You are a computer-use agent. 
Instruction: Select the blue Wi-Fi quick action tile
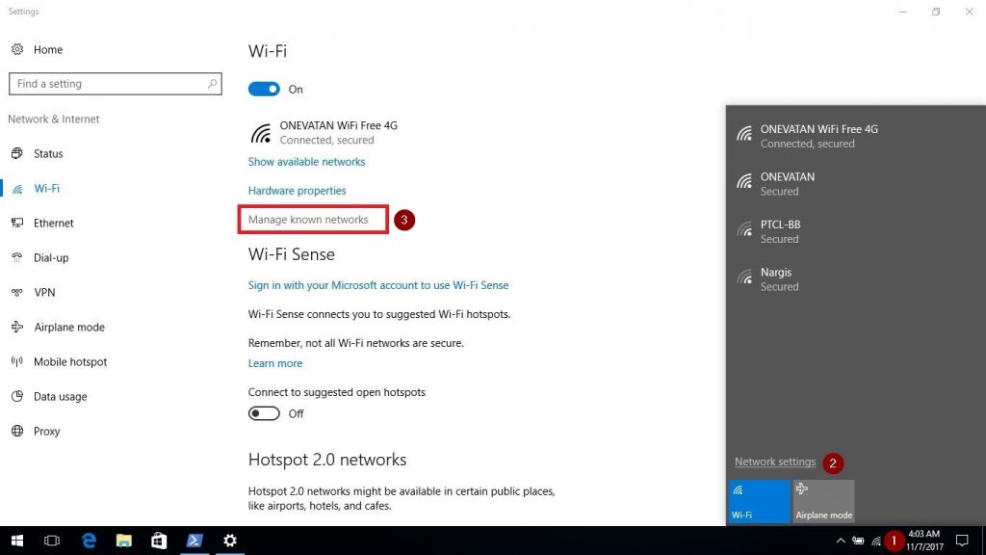(x=759, y=501)
